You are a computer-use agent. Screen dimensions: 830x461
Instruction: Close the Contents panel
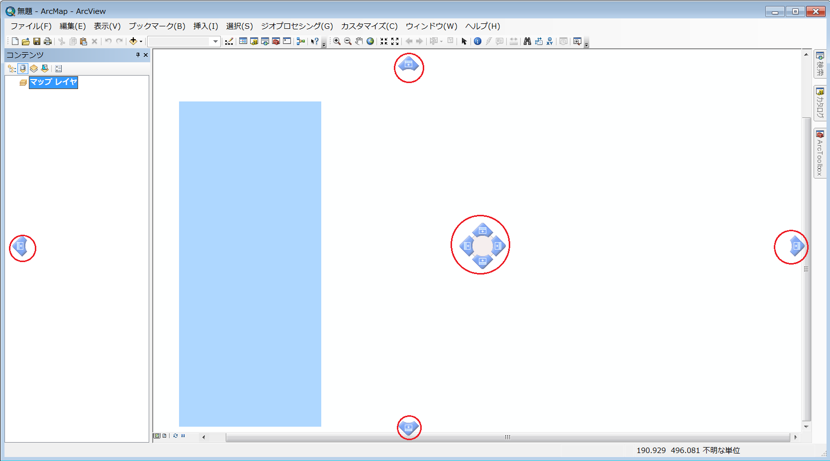[146, 55]
